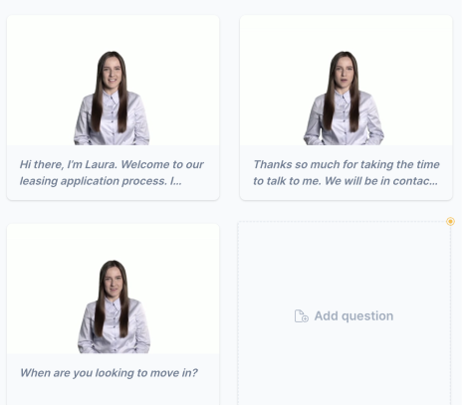Viewport: 462px width, 405px height.
Task: Click the avatar's face in the thank-you card
Action: coord(345,73)
